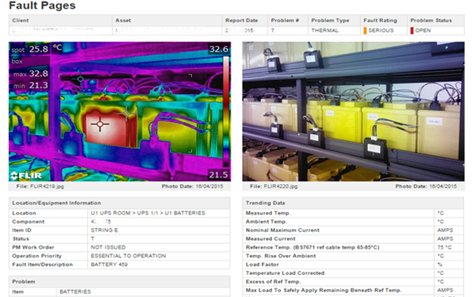
Task: Click the Reference Temp. 75 °C value
Action: coord(444,247)
